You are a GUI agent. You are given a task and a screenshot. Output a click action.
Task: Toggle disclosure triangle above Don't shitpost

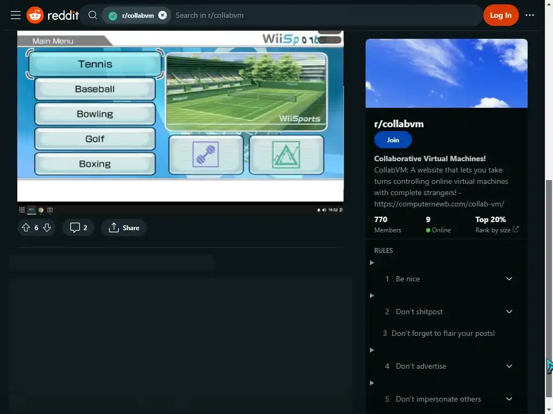tap(372, 296)
